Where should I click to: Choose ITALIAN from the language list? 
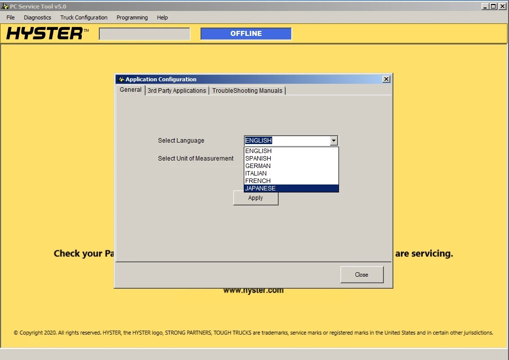pyautogui.click(x=291, y=174)
